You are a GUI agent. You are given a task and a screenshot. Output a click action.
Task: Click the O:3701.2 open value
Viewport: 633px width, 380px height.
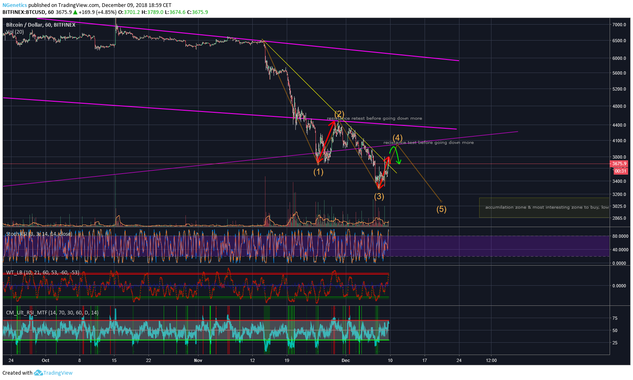coord(130,12)
